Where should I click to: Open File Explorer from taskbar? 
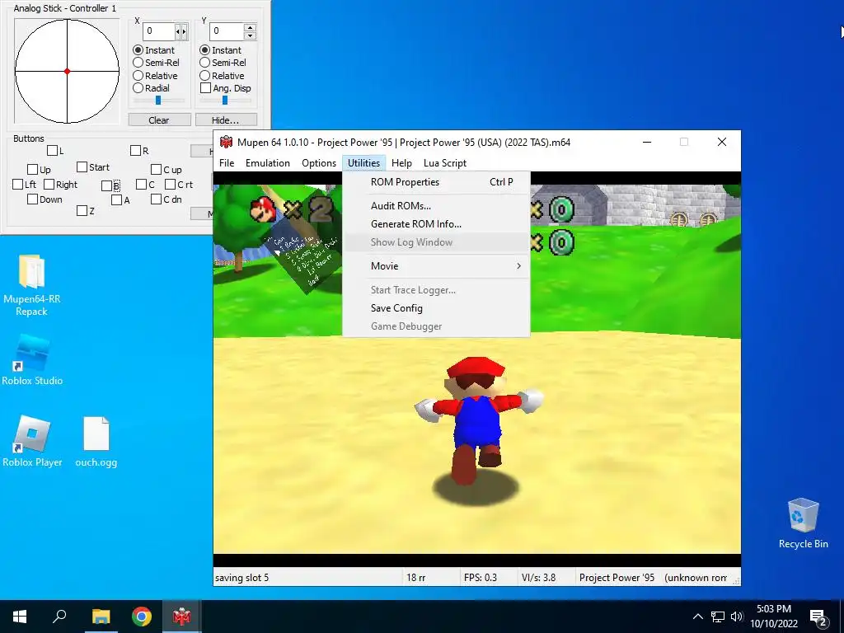[x=101, y=617]
